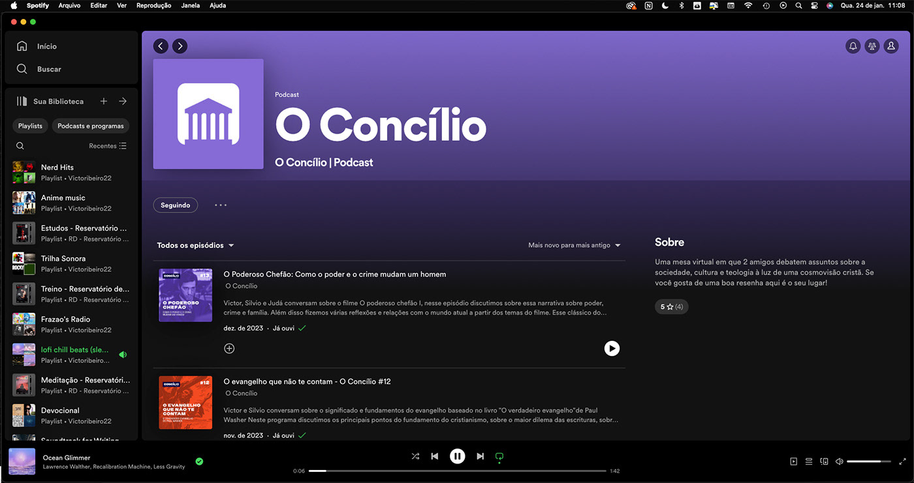
Task: Toggle Bluetooth from menu bar
Action: tap(682, 5)
